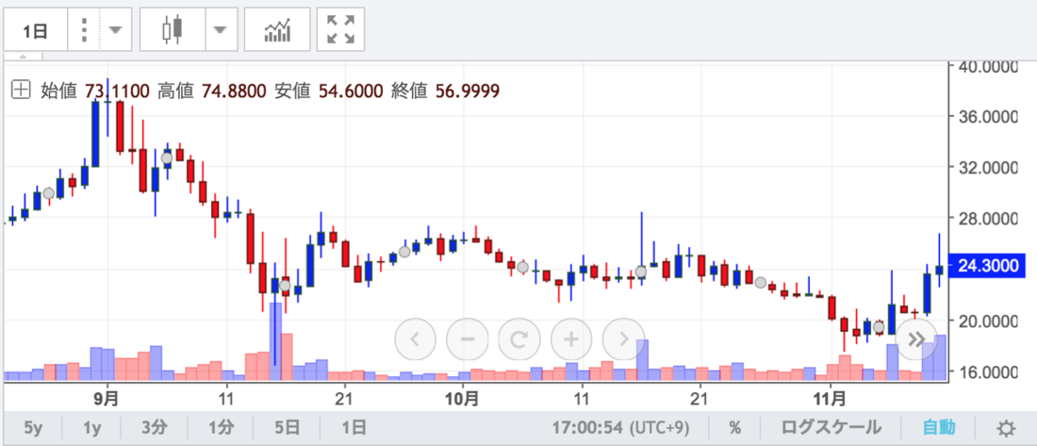Toggle the % percentage scale
Image resolution: width=1037 pixels, height=446 pixels.
pos(734,428)
